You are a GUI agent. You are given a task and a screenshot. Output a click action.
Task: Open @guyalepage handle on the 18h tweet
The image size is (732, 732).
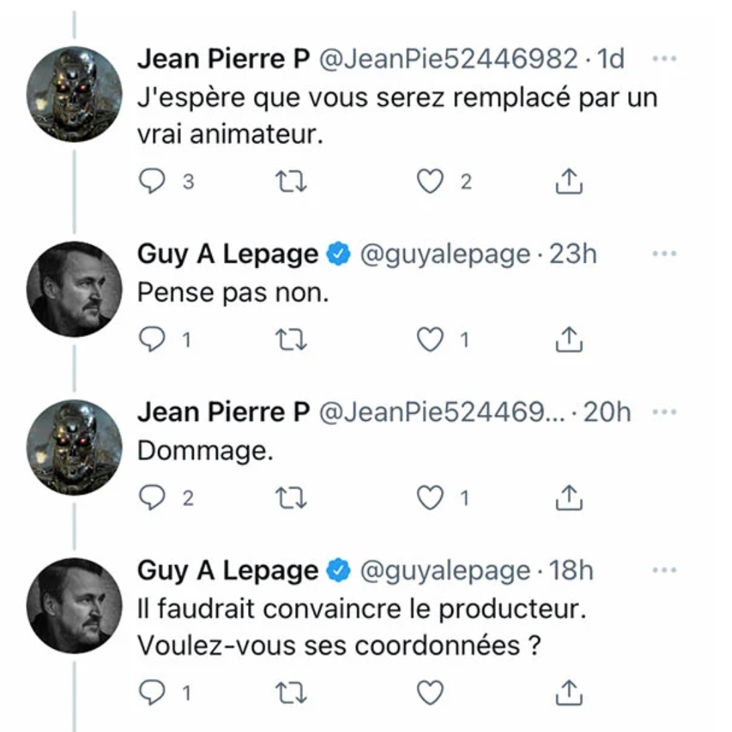pos(445,570)
